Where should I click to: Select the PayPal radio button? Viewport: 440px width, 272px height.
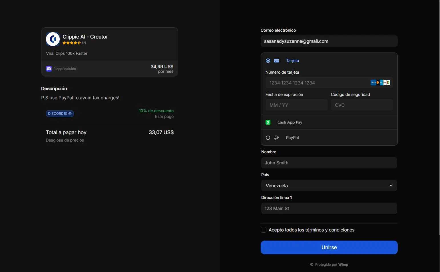(268, 138)
